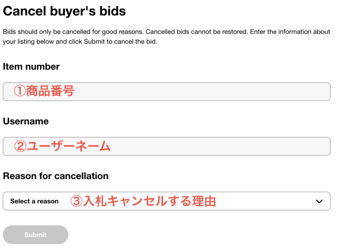The image size is (338, 252).
Task: Click the "Bids should only be cancelled" sentence
Action: (x=72, y=32)
